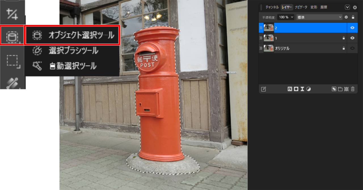Select the layer named オリジナル
Screen dimensions: 363x190
click(303, 48)
